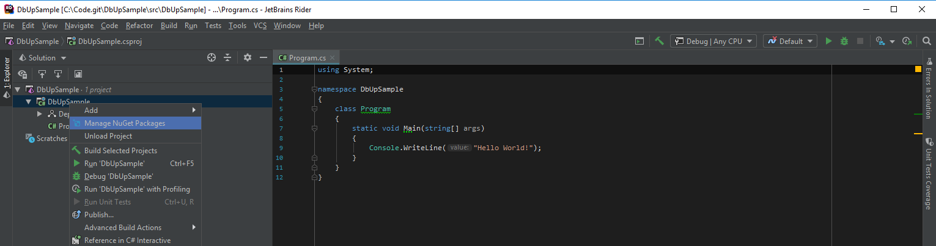
Task: Click the yellow inspection status indicator square
Action: [918, 70]
